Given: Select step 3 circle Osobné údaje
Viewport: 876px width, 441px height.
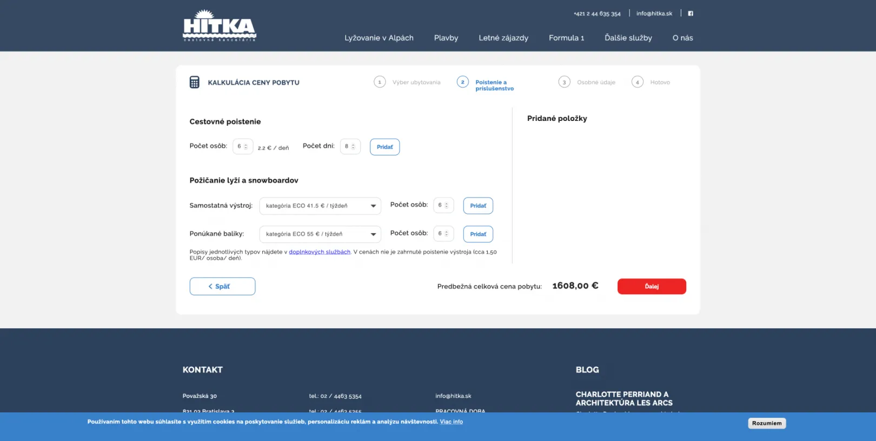Looking at the screenshot, I should click(564, 82).
